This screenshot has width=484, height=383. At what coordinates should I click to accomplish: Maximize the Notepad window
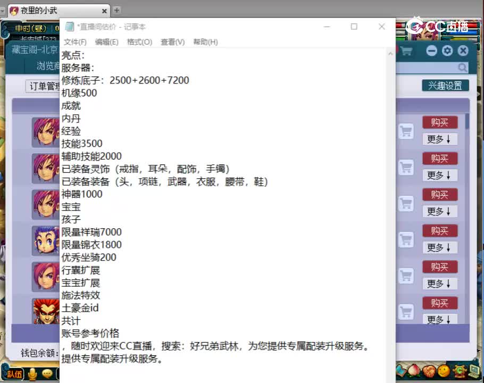pyautogui.click(x=354, y=27)
